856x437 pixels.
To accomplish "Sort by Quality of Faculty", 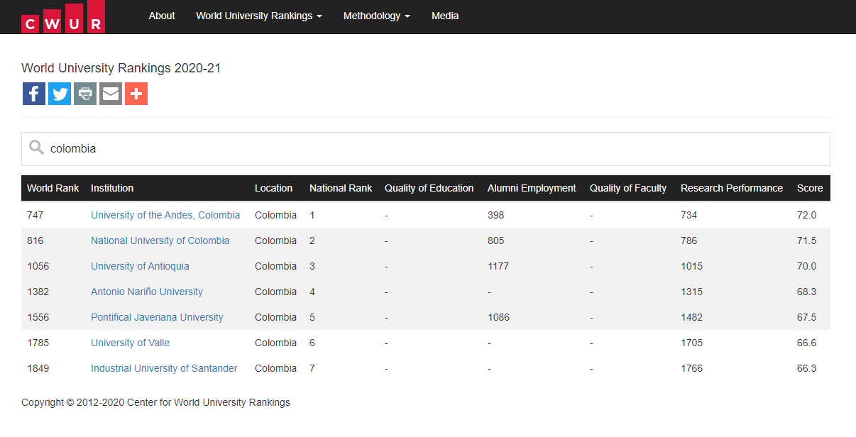I will pos(628,188).
